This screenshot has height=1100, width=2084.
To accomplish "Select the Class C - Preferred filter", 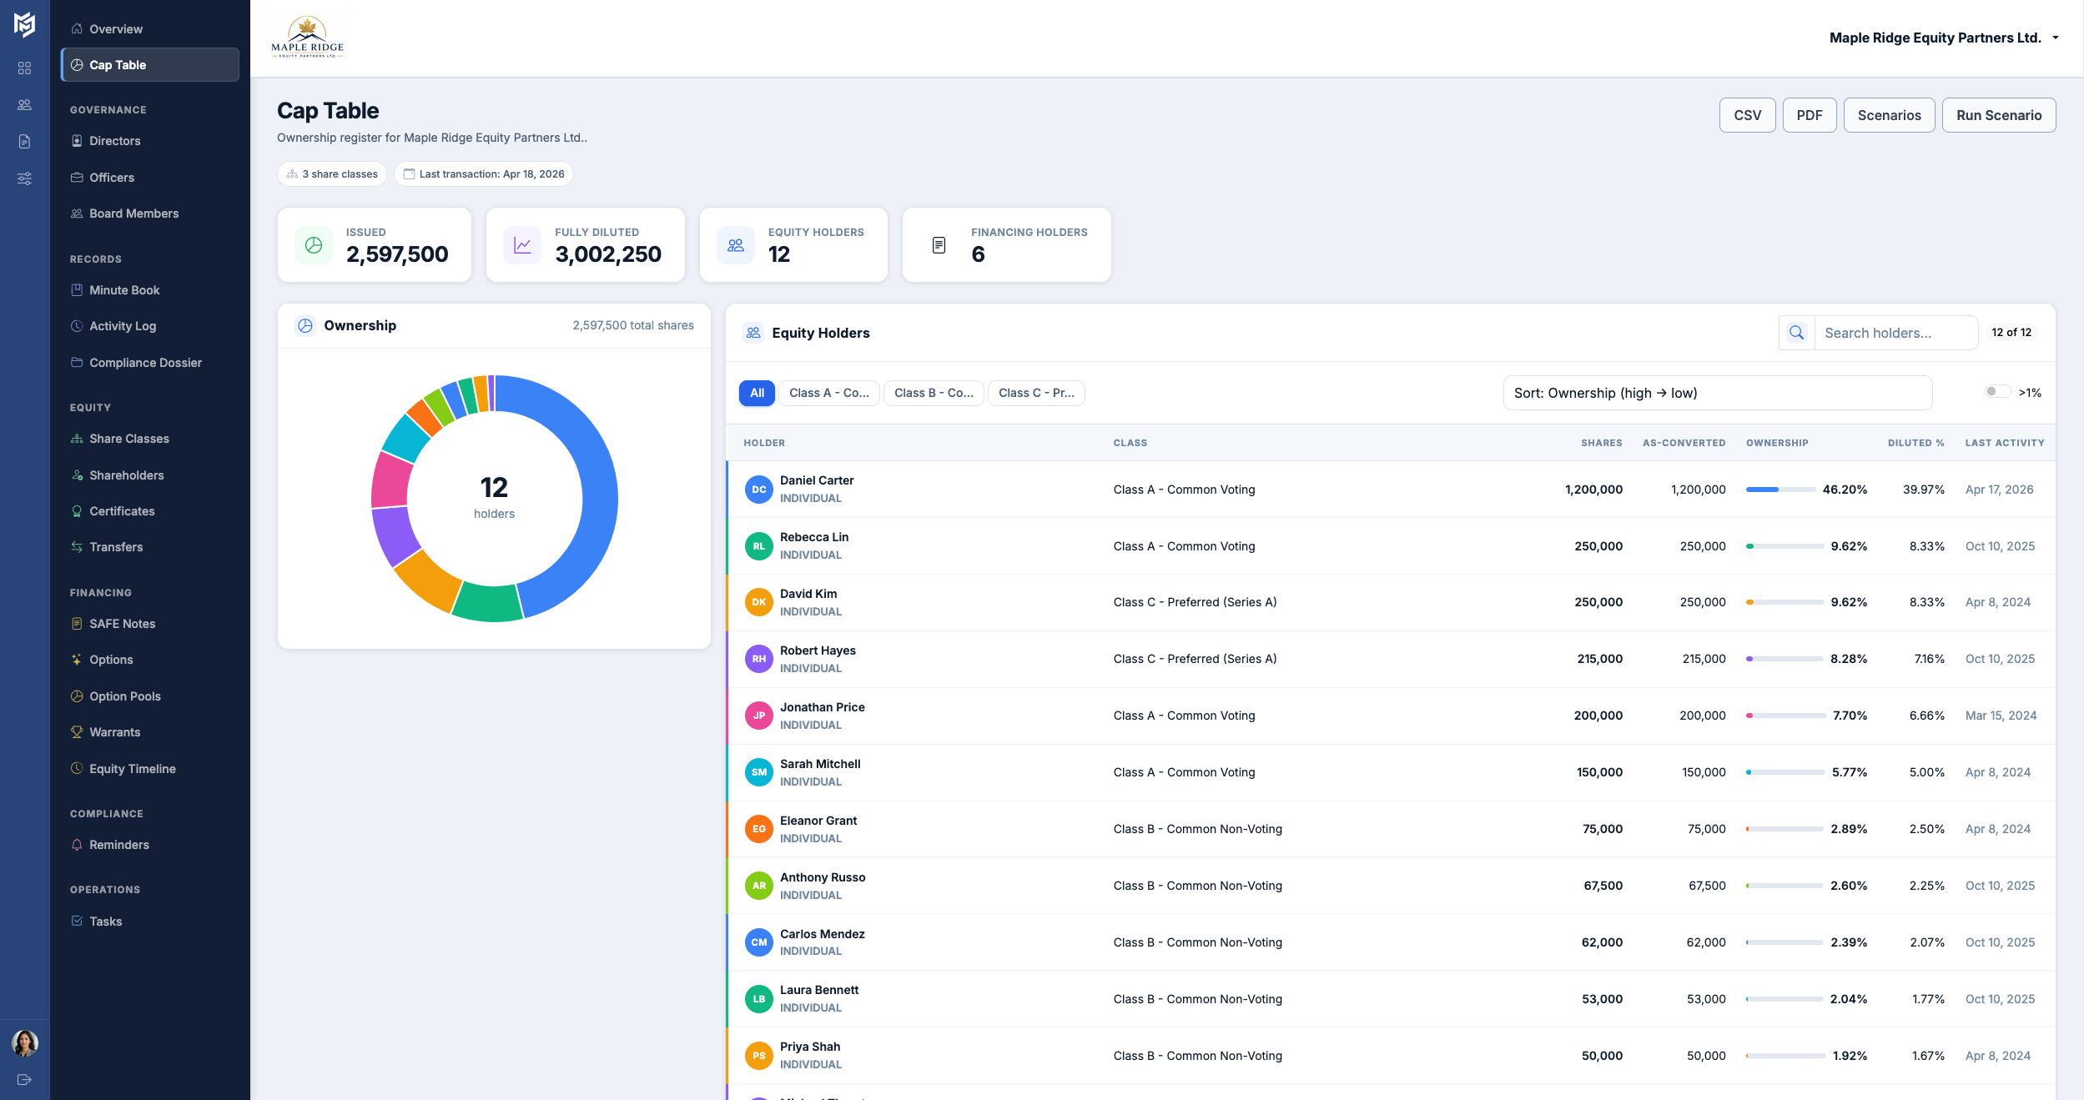I will [1036, 393].
